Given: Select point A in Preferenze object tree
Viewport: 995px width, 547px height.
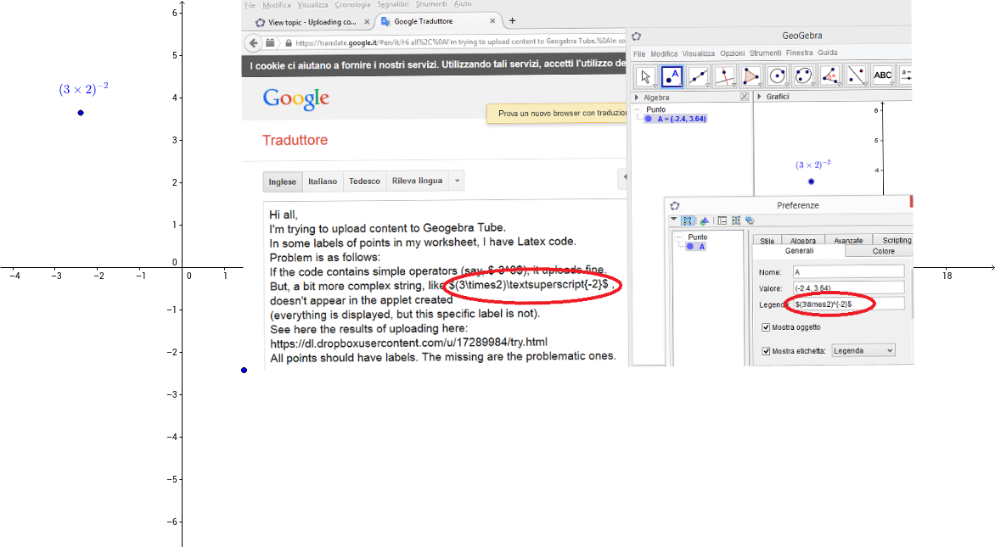Looking at the screenshot, I should click(697, 247).
